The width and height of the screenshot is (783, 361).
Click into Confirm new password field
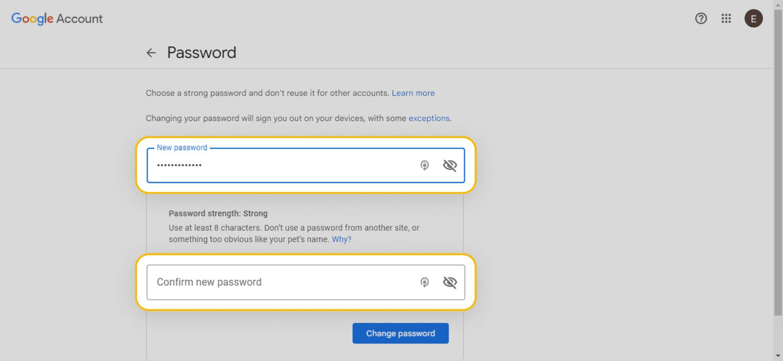tap(306, 282)
